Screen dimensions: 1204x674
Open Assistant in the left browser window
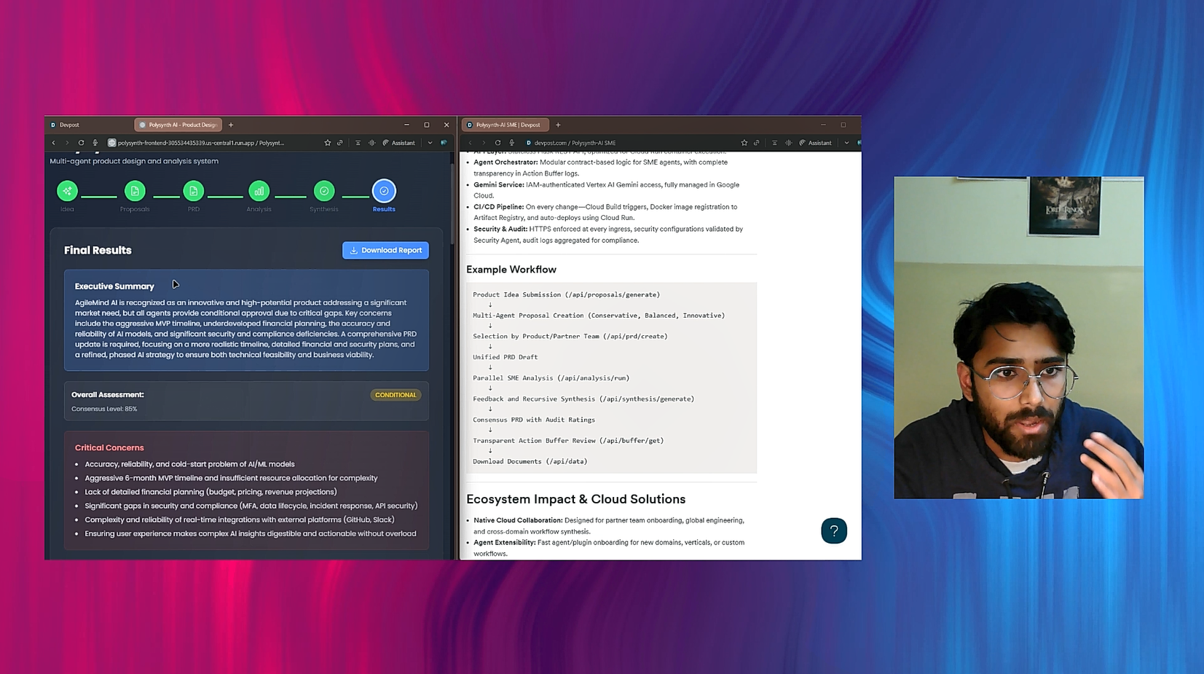[x=399, y=143]
